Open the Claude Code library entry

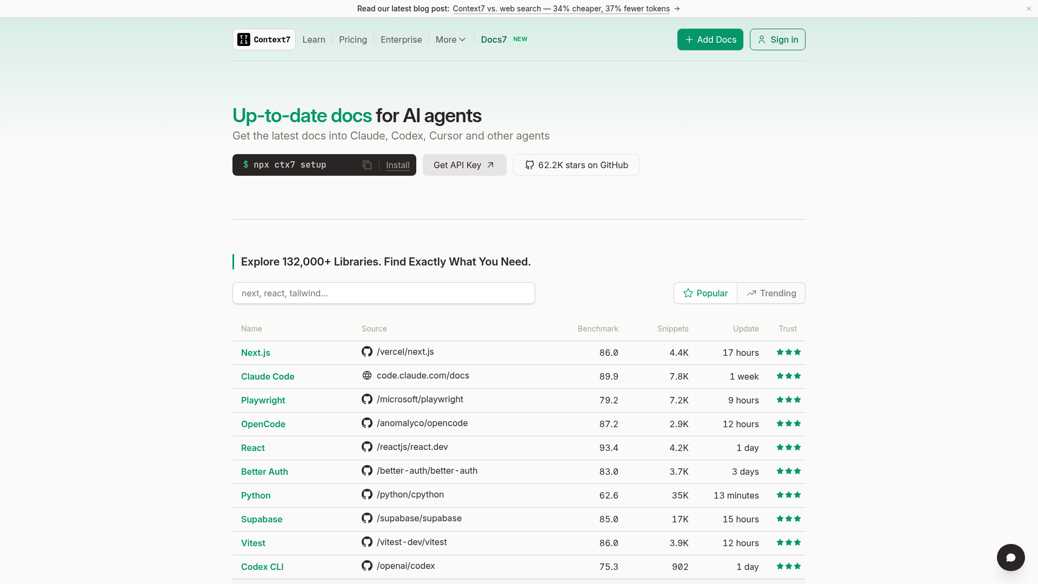[268, 376]
